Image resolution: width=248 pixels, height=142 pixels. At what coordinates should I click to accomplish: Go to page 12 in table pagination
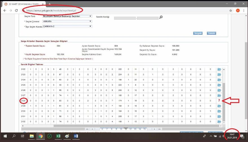pos(130,129)
